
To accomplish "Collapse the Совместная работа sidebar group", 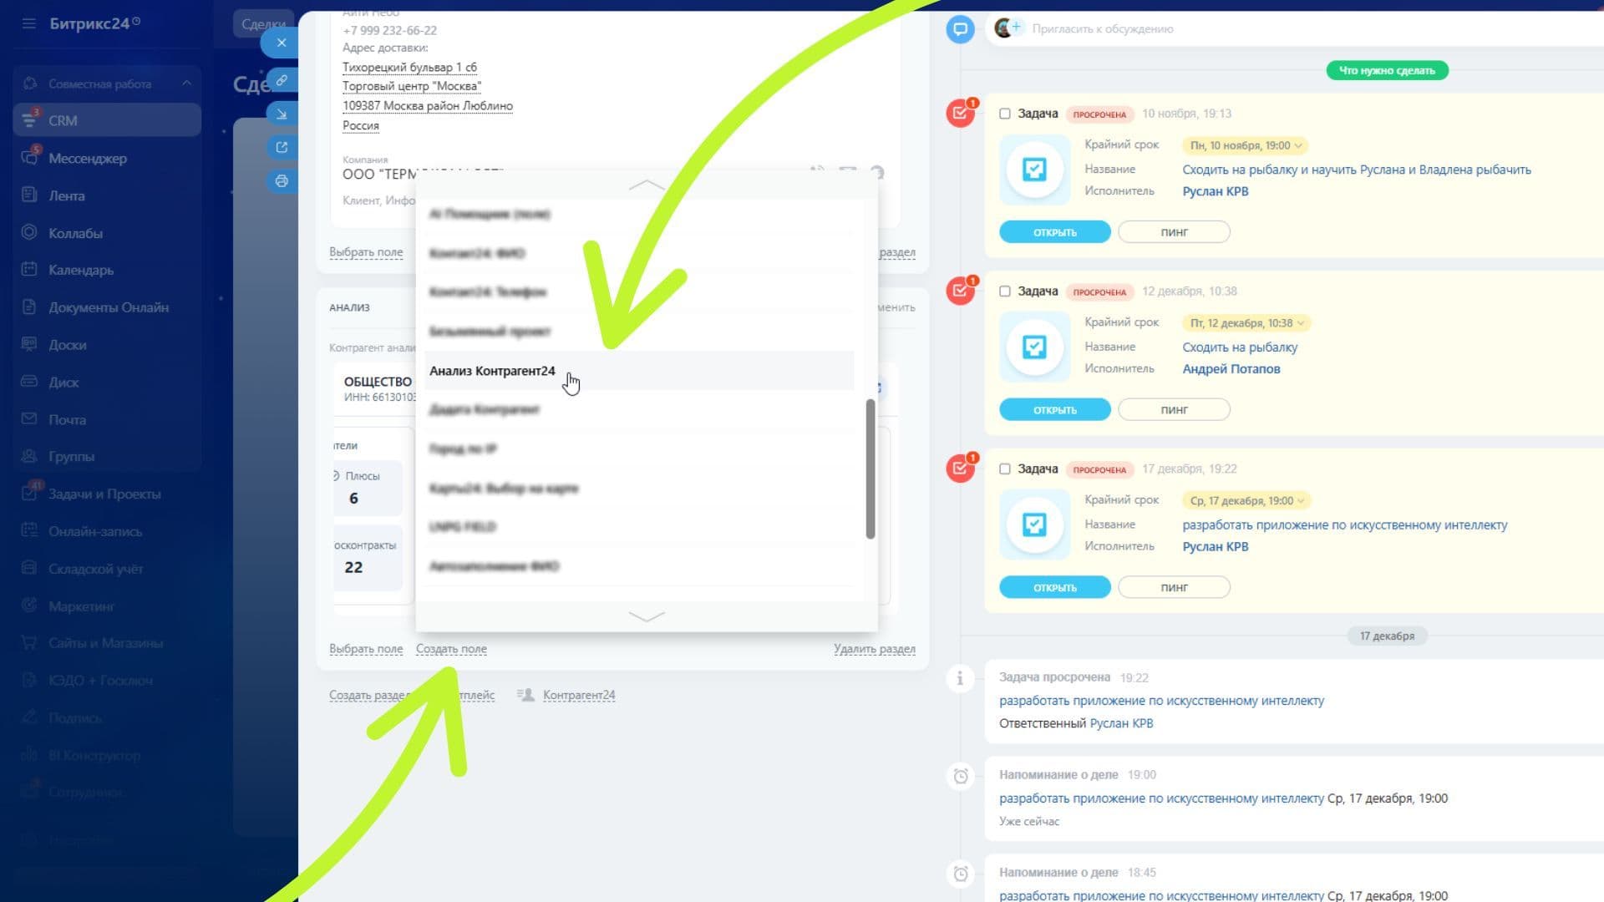I will tap(186, 84).
